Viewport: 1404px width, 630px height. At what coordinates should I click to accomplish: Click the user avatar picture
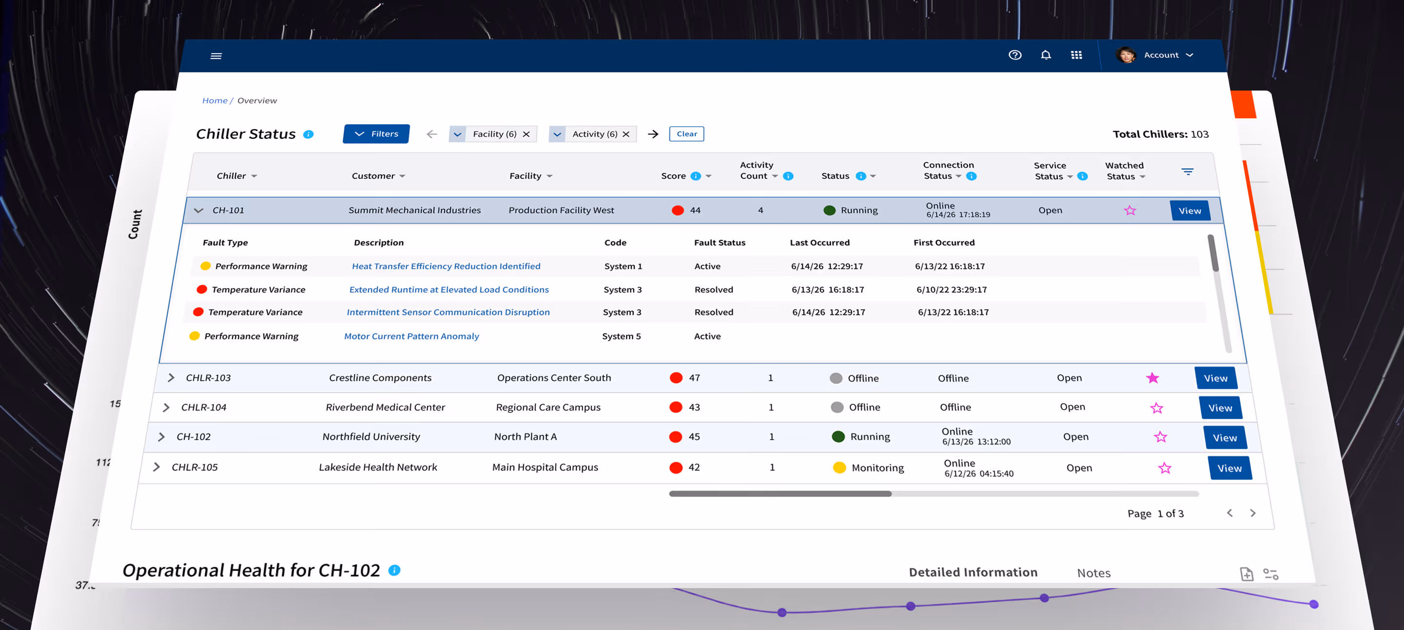(x=1126, y=55)
